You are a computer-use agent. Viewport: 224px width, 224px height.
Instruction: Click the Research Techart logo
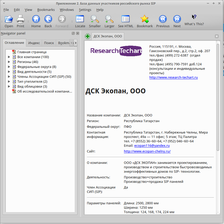point(116,51)
